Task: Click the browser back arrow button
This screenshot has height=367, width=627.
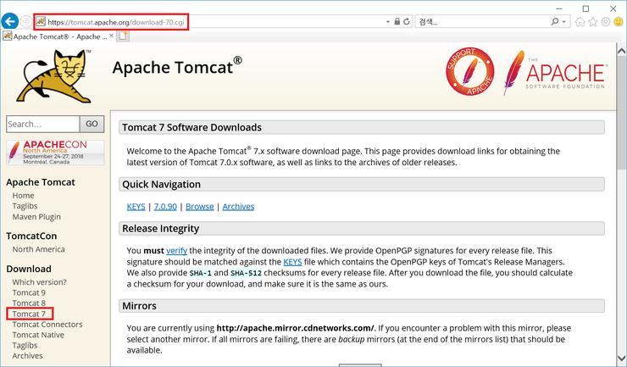Action: point(11,20)
